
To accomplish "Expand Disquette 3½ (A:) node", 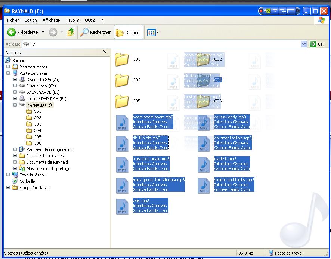I will click(x=15, y=80).
